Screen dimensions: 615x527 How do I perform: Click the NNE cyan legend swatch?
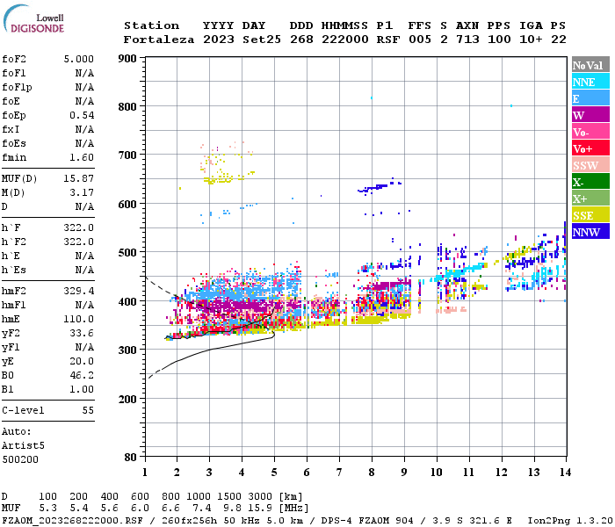(590, 82)
